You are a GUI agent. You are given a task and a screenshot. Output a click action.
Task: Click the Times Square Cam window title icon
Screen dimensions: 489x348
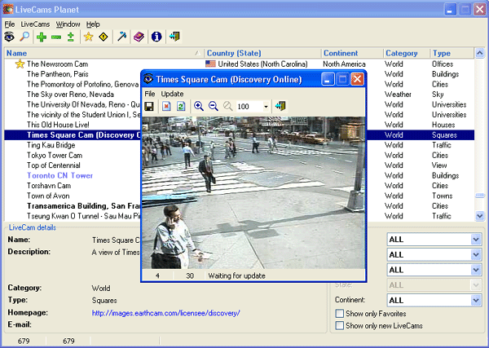pyautogui.click(x=148, y=79)
